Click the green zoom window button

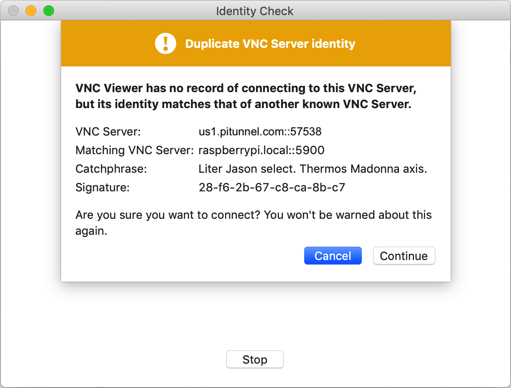49,11
